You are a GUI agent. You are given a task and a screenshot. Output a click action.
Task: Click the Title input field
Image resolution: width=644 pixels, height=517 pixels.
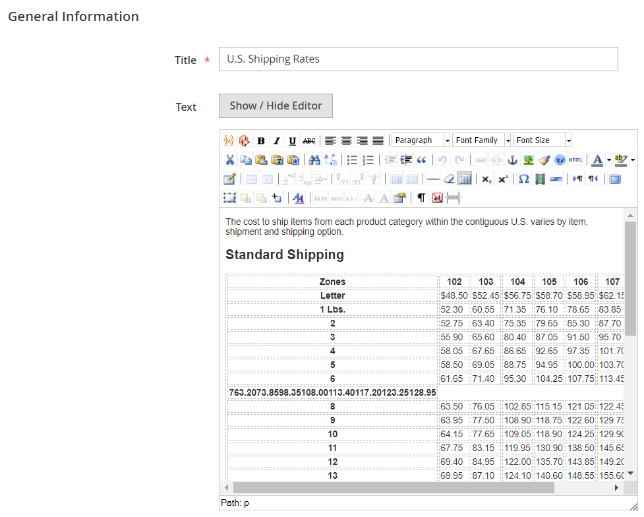point(418,59)
